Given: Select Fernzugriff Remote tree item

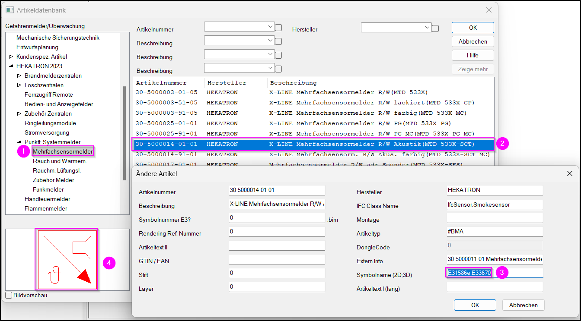Looking at the screenshot, I should tap(49, 94).
